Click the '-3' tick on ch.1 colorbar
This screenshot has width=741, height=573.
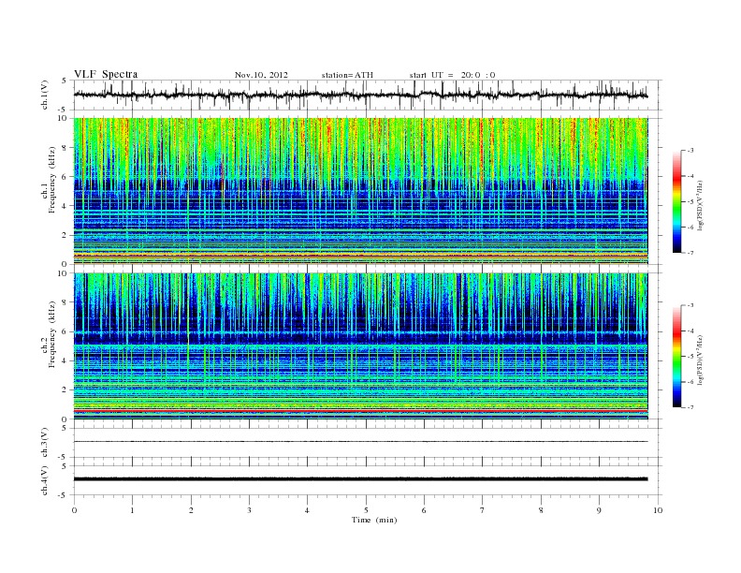690,151
